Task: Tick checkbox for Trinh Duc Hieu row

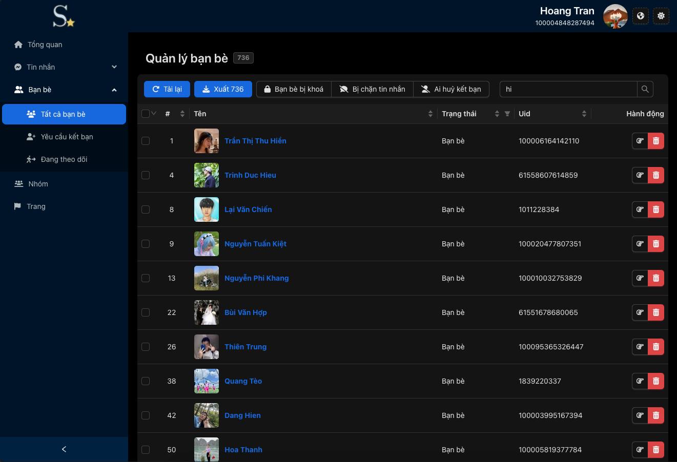Action: click(x=146, y=175)
